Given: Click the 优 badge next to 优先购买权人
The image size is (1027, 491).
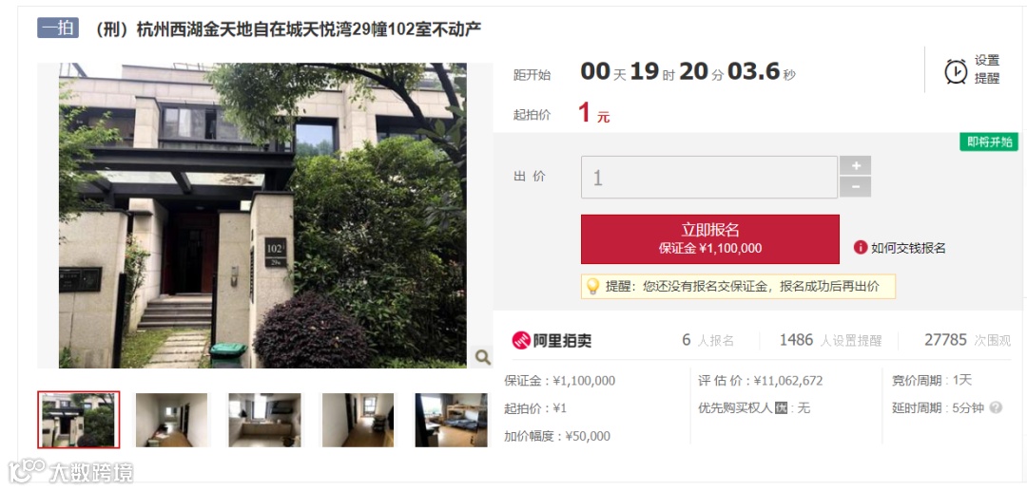Looking at the screenshot, I should point(781,408).
